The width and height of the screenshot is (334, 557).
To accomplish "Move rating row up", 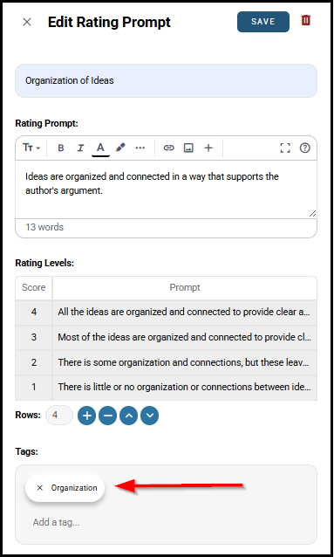I will 129,416.
